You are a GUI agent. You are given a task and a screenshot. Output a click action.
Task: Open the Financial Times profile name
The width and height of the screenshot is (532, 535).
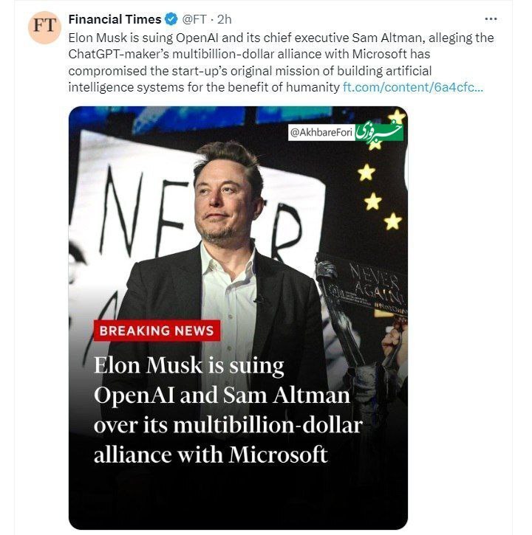tap(113, 18)
